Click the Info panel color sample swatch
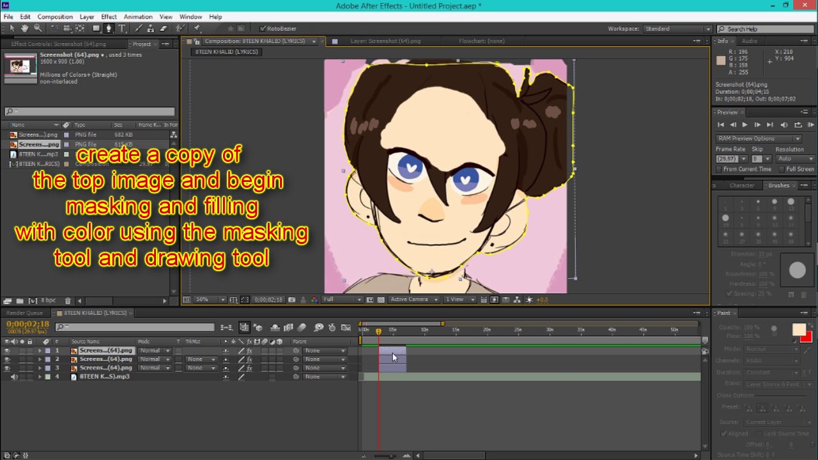 (x=721, y=61)
